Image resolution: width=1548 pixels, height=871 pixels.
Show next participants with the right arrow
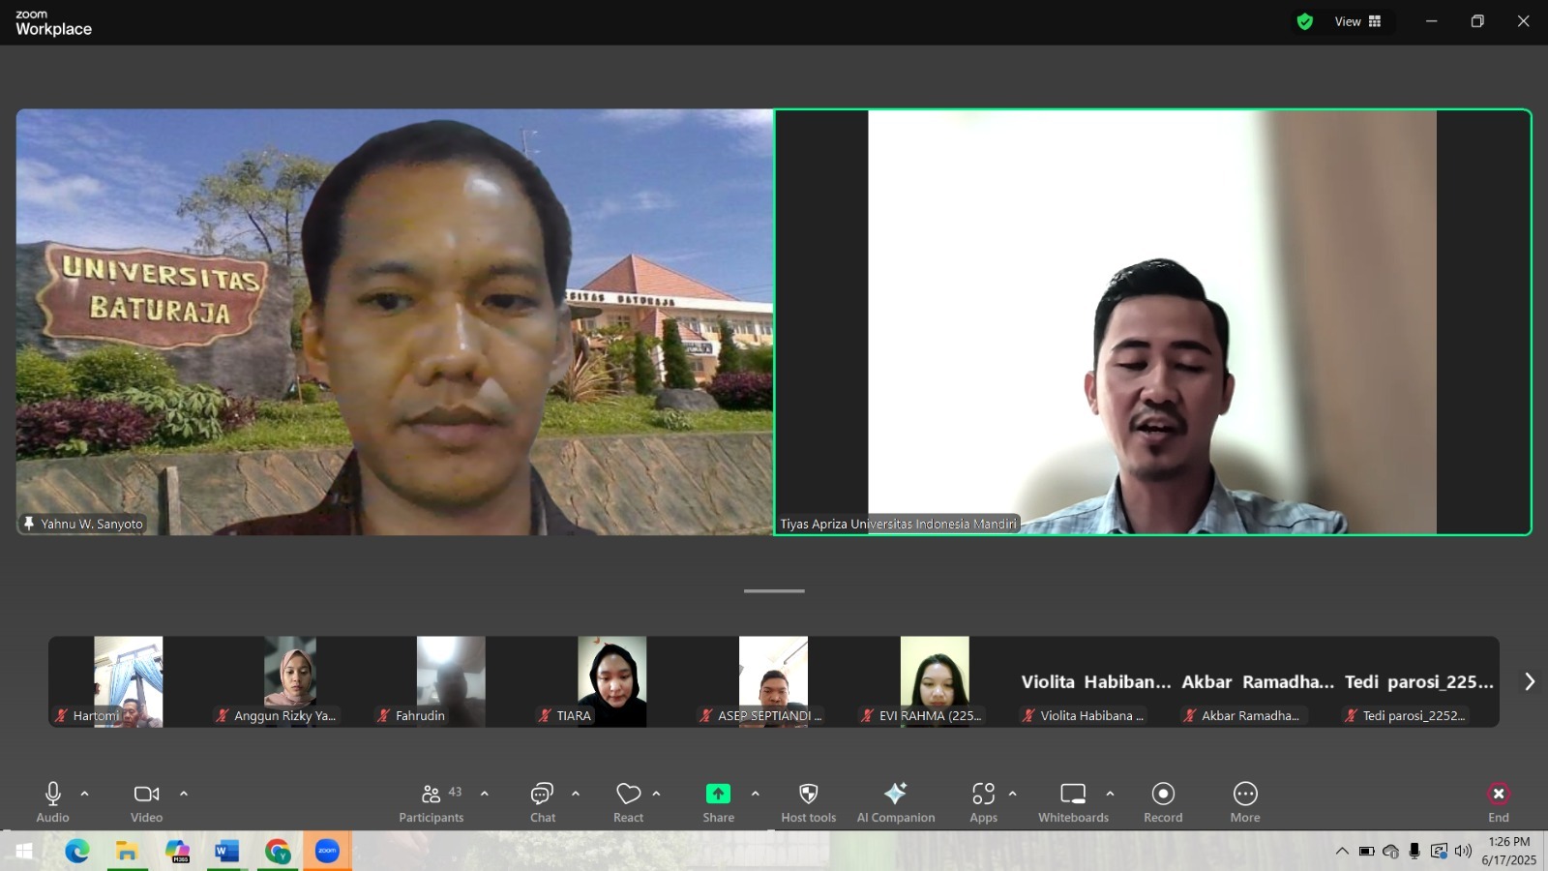1530,682
